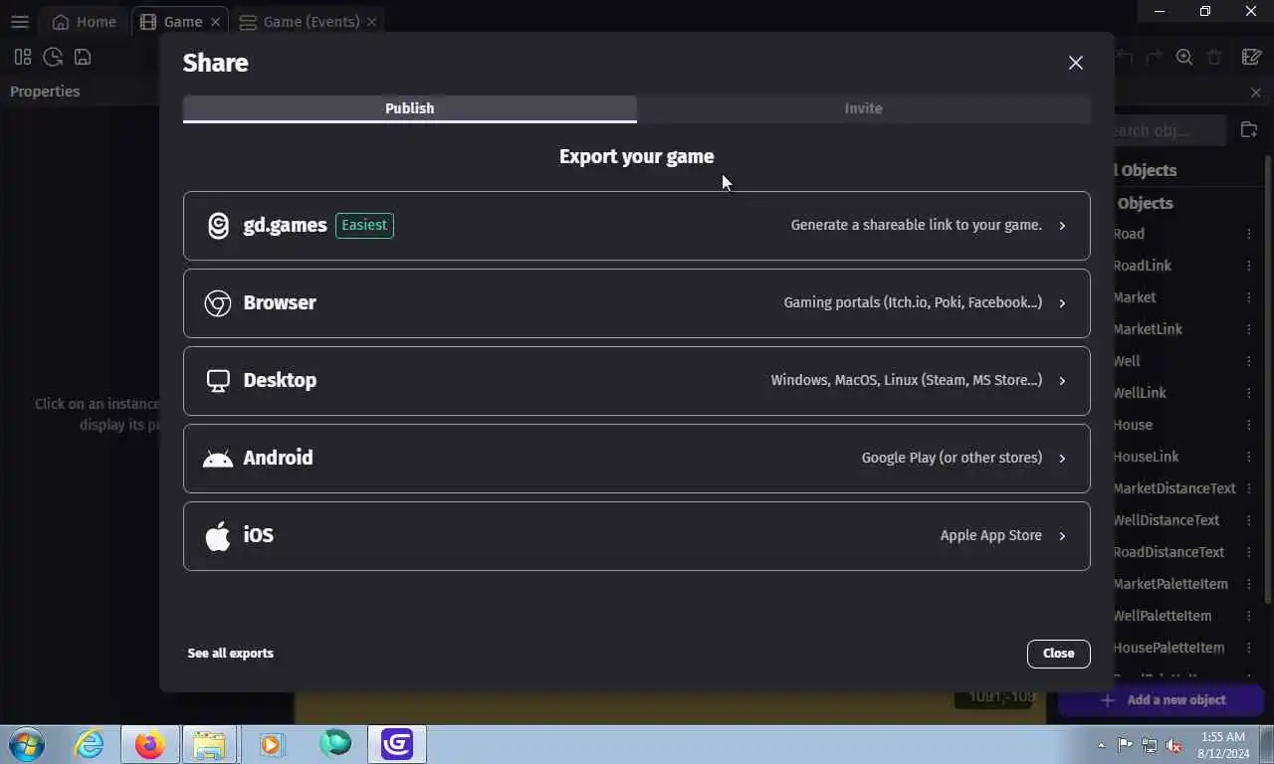
Task: Close the Game scene tab
Action: click(215, 22)
